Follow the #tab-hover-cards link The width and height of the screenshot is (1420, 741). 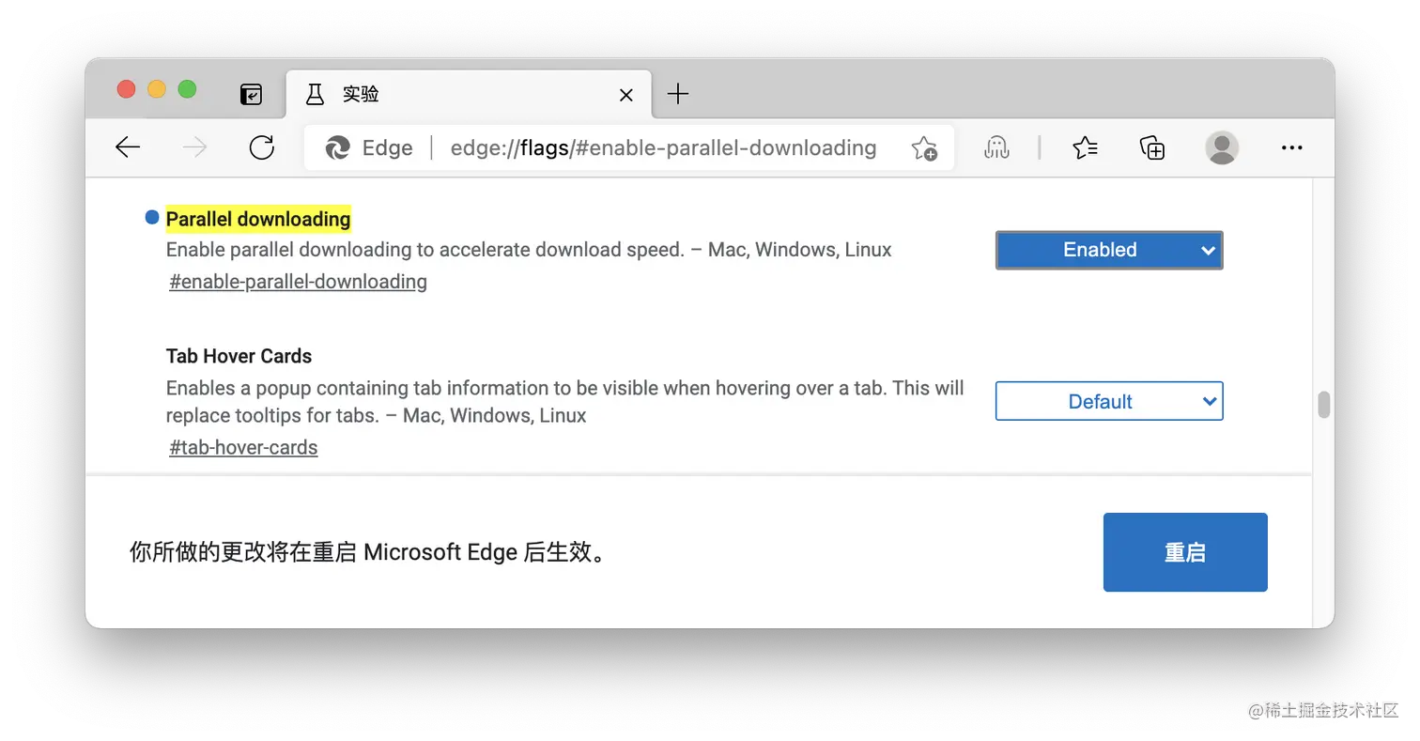[243, 447]
